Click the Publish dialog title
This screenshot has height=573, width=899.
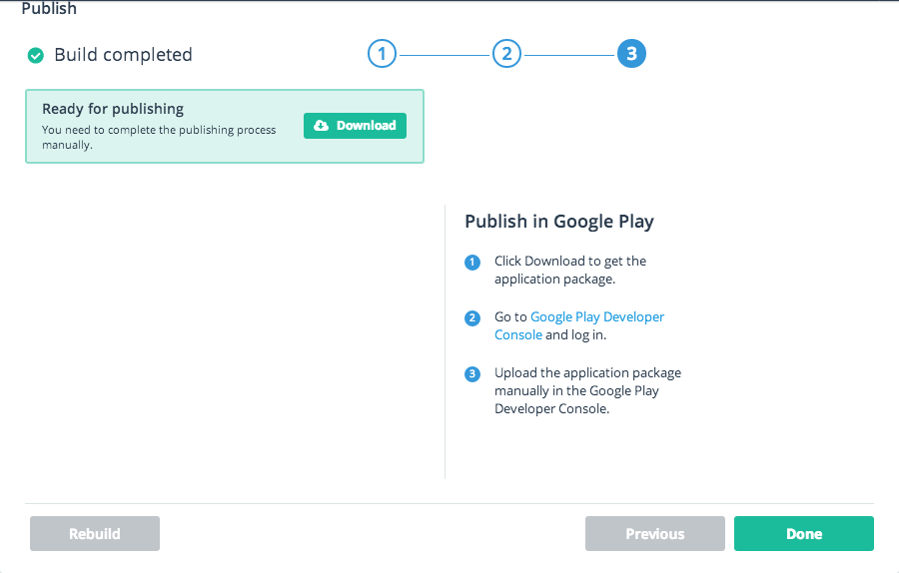pyautogui.click(x=49, y=9)
